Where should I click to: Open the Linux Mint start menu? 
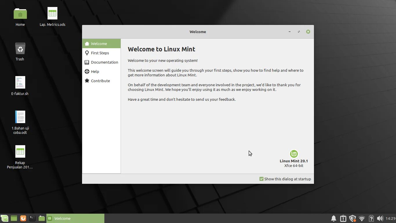(4, 218)
